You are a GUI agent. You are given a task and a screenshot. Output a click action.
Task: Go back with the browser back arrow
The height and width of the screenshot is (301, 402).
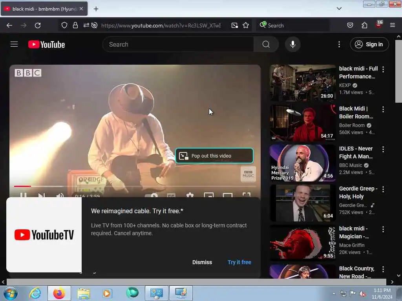pyautogui.click(x=9, y=25)
